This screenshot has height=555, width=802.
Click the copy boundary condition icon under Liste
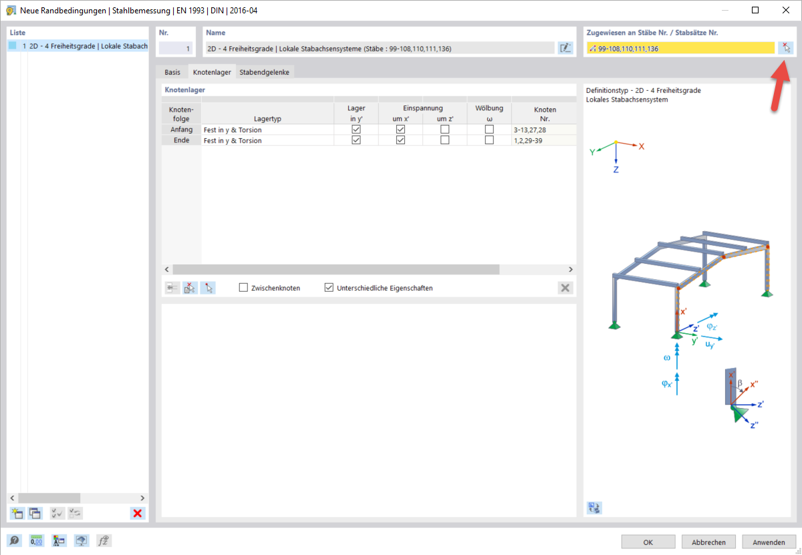35,513
